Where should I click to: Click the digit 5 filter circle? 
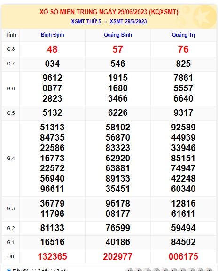click(x=173, y=270)
